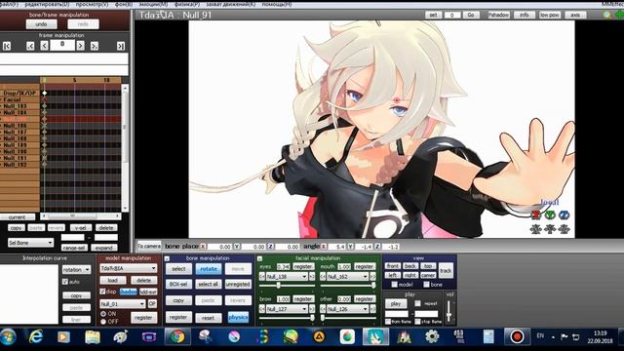Toggle the from flame checkbox

click(x=388, y=321)
